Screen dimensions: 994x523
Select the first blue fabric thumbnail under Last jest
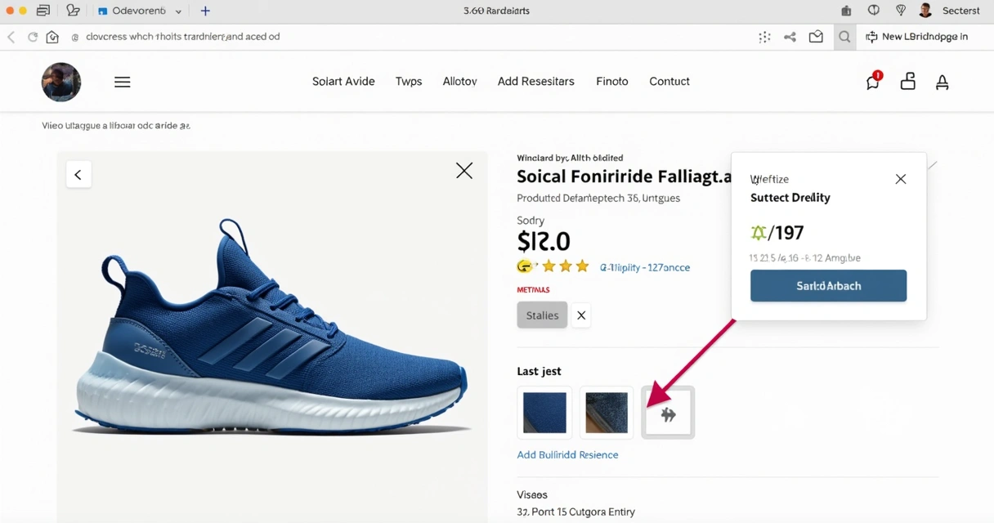coord(544,413)
